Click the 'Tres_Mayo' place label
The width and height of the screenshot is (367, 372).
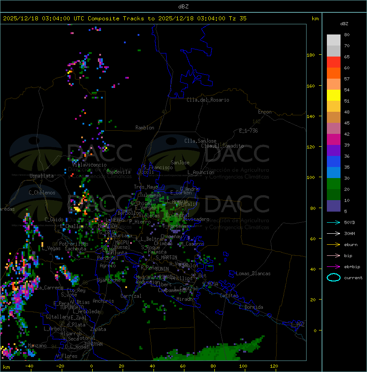point(146,187)
